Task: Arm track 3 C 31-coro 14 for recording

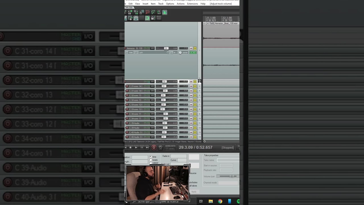Action: pyautogui.click(x=127, y=86)
